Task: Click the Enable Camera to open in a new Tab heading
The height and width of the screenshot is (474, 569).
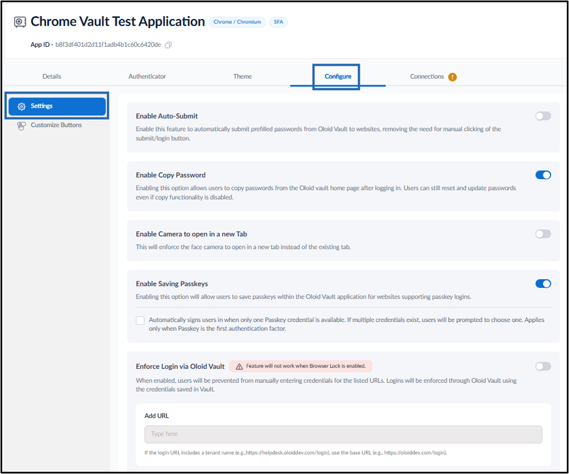Action: (192, 234)
